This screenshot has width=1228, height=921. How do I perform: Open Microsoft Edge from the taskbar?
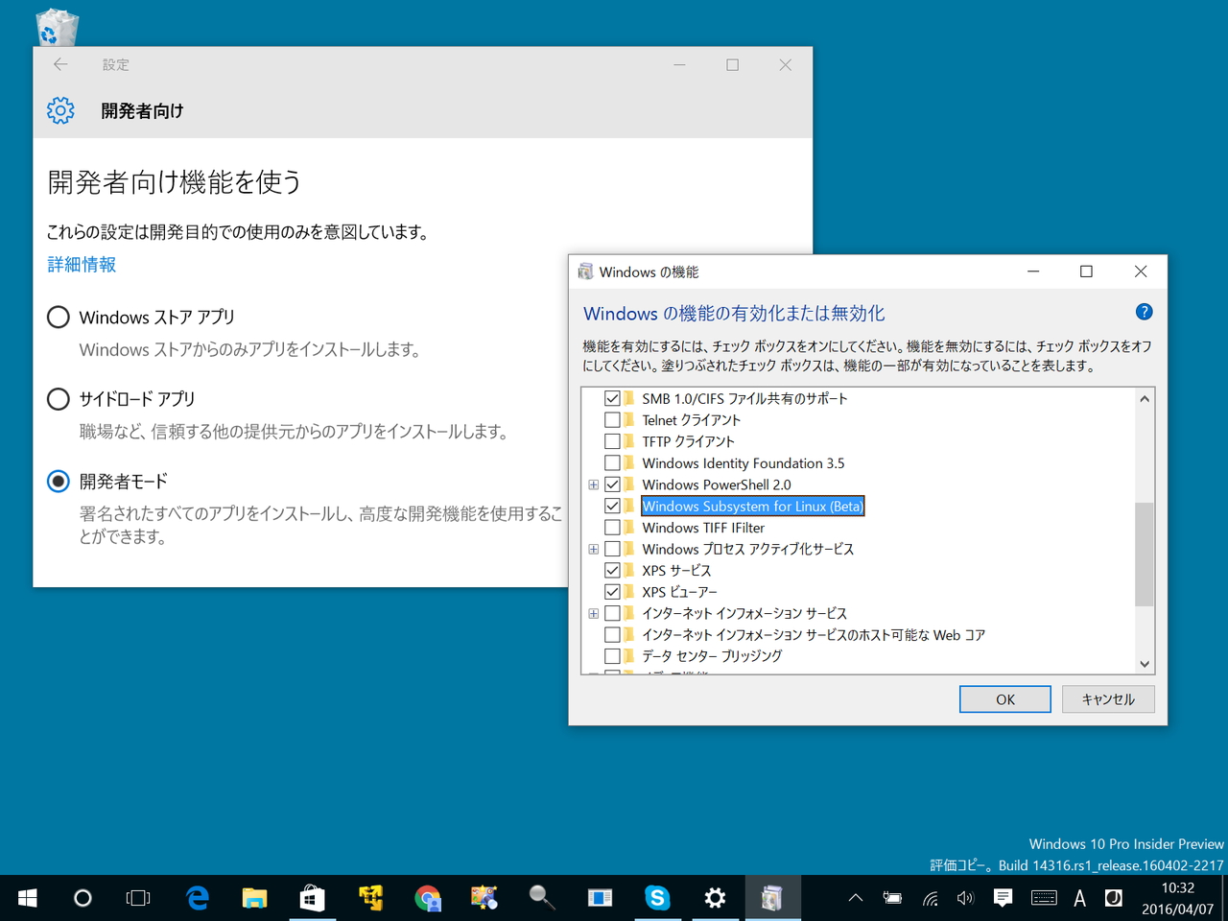click(197, 898)
